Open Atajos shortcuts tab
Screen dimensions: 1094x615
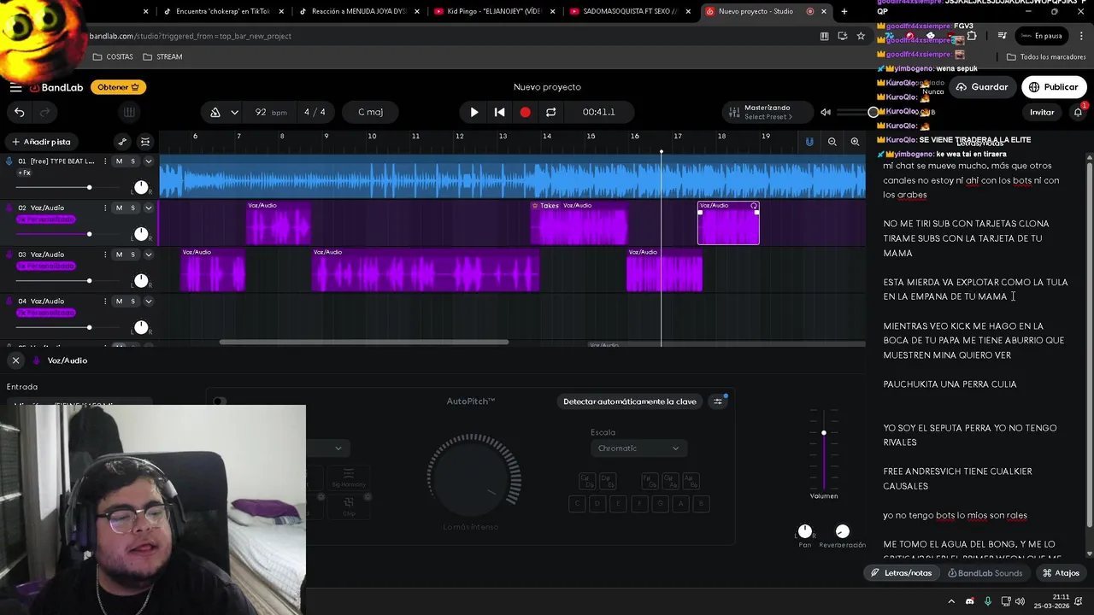[1061, 573]
